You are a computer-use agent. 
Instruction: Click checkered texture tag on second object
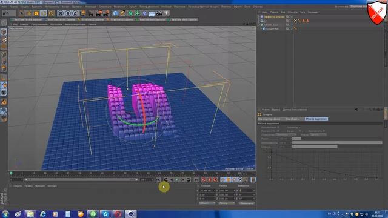(x=295, y=21)
